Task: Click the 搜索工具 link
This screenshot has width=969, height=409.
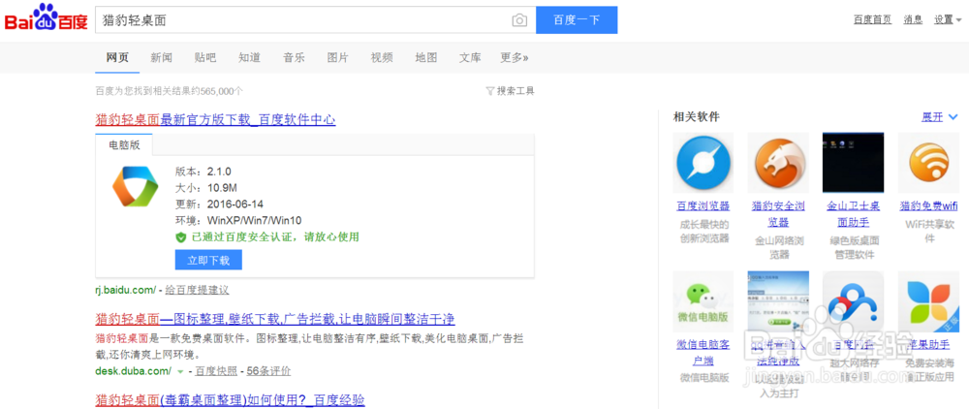Action: tap(516, 91)
